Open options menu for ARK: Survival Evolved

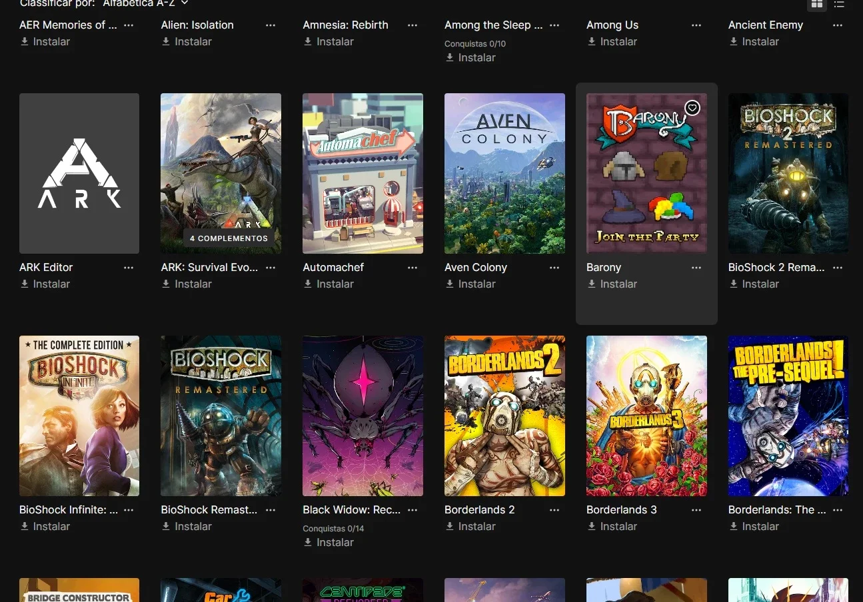(271, 268)
